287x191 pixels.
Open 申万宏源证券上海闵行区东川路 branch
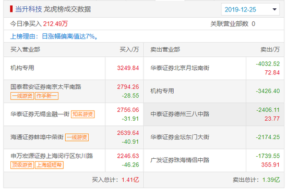point(52,156)
